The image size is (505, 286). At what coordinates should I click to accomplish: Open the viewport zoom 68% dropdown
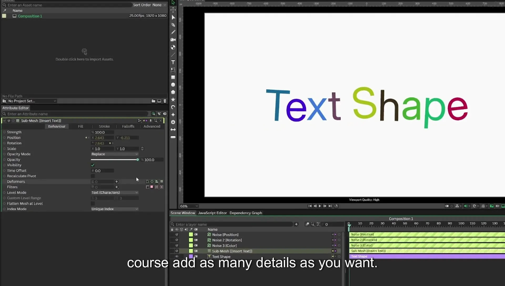point(189,206)
